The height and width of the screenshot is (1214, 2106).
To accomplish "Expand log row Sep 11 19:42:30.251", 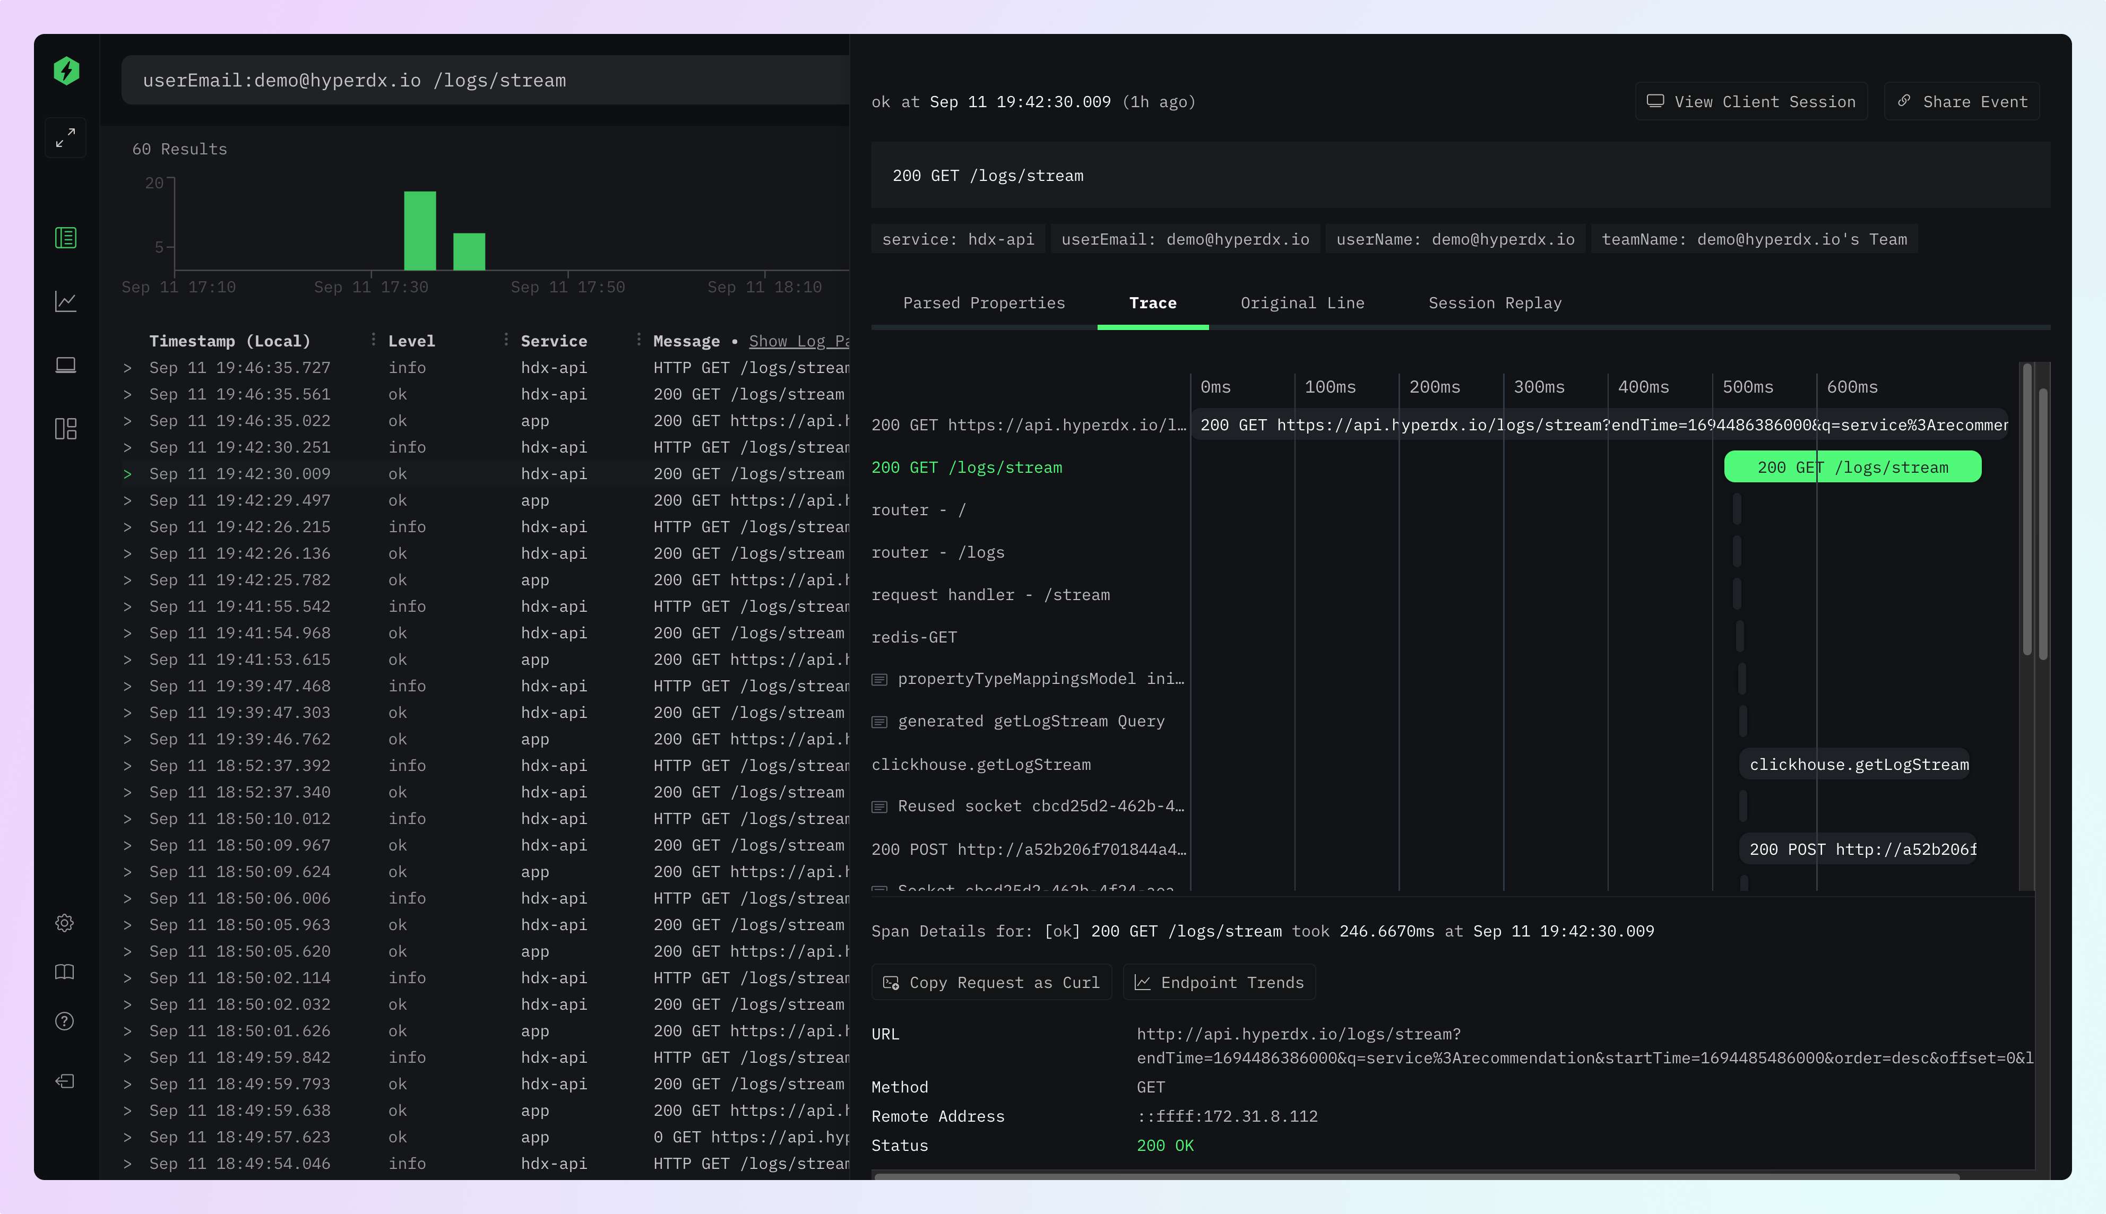I will point(127,448).
